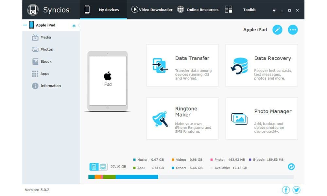This screenshot has width=327, height=196.
Task: Click the storage usage bar
Action: coord(191,177)
